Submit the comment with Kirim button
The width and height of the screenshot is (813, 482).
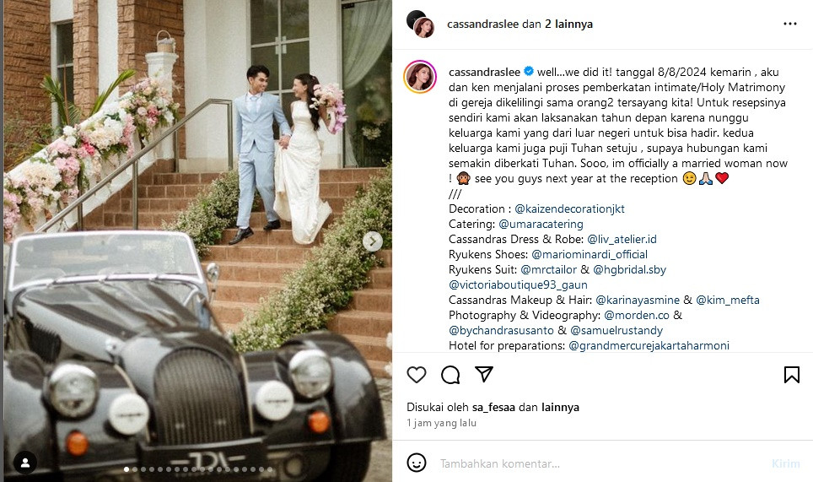[x=785, y=463]
